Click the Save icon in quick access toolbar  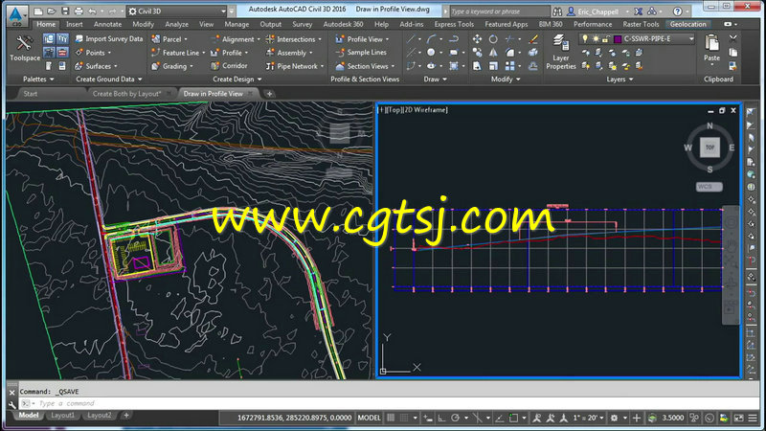65,11
